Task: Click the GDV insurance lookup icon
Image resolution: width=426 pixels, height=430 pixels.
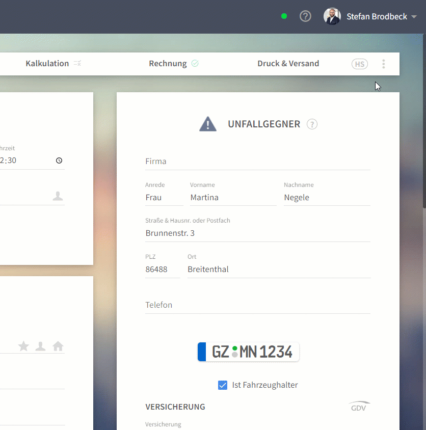Action: [x=359, y=407]
